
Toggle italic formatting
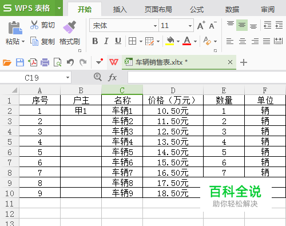[x=106, y=41]
